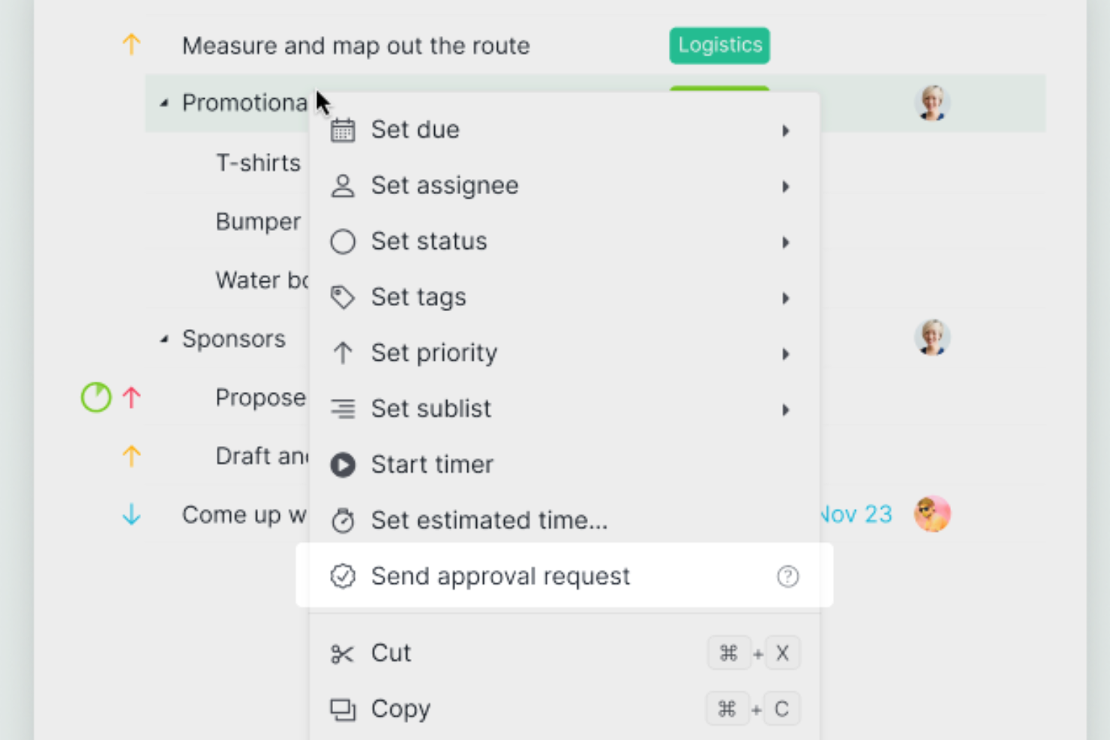Expand the Set sublist submenu arrow
Viewport: 1110px width, 740px height.
click(x=785, y=410)
